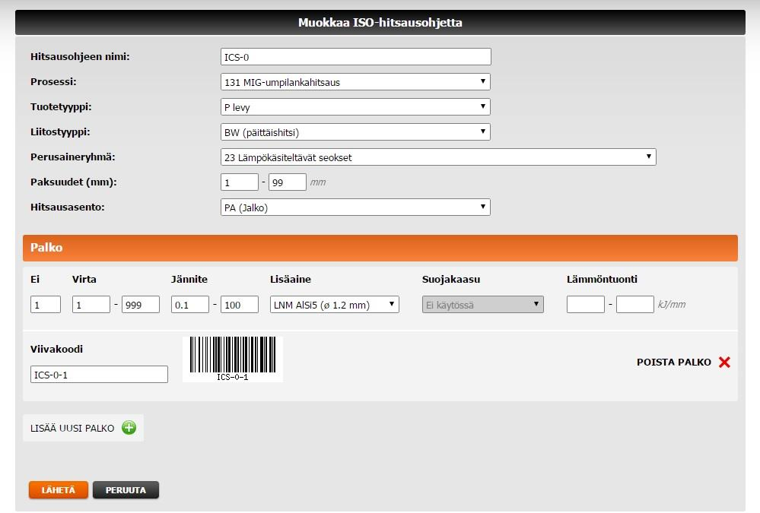Open the Lisäaine dropdown LNM AlSi5

click(335, 305)
